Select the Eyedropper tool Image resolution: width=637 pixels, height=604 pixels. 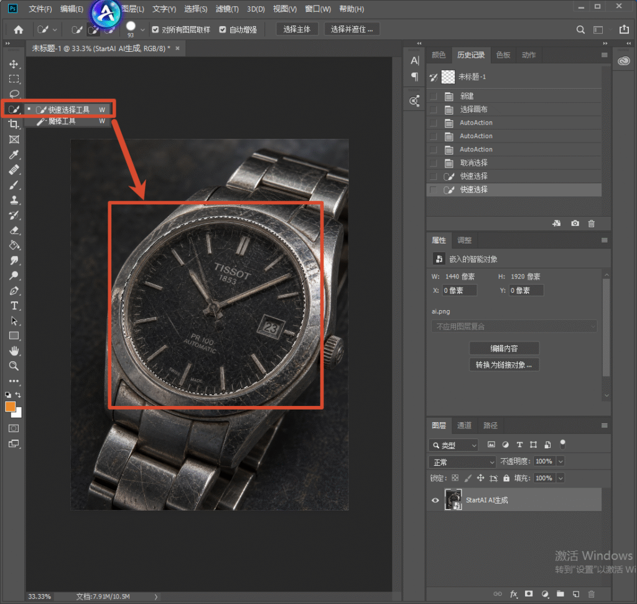(x=14, y=154)
